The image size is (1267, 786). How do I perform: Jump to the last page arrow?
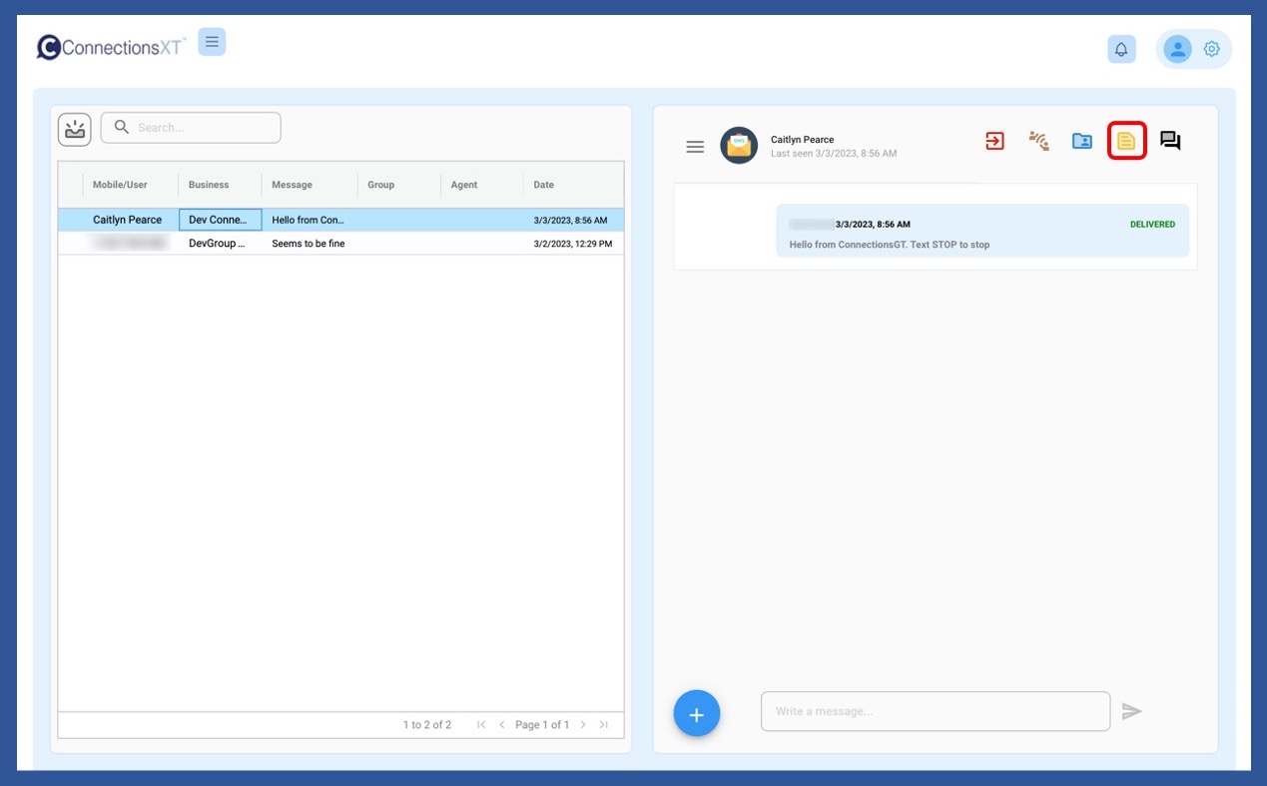[x=603, y=725]
